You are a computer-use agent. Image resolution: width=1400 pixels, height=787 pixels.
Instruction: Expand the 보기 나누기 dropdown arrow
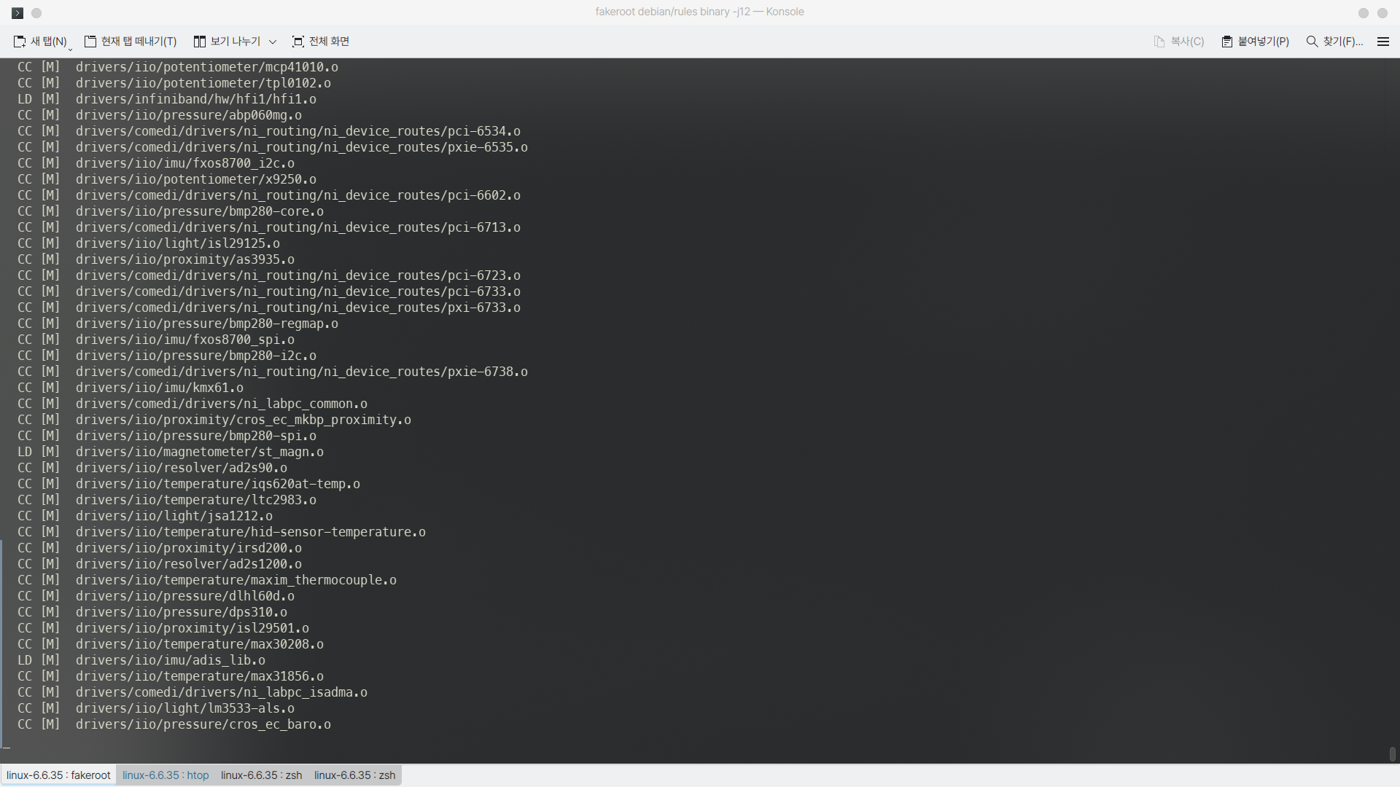pos(273,42)
